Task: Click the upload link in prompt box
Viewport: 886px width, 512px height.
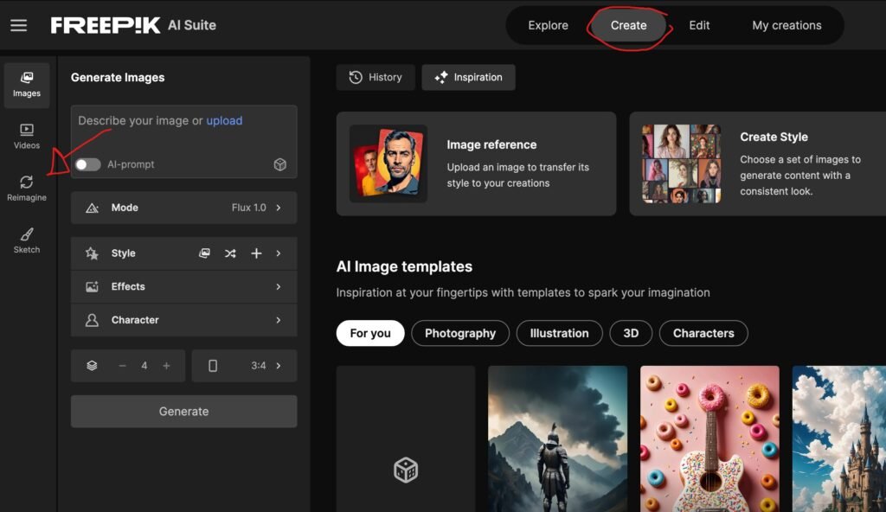Action: click(x=224, y=120)
